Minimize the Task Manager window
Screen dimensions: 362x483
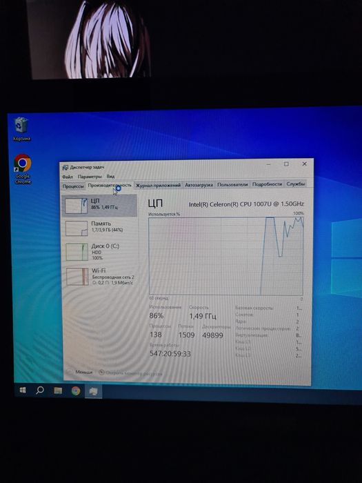coord(268,164)
